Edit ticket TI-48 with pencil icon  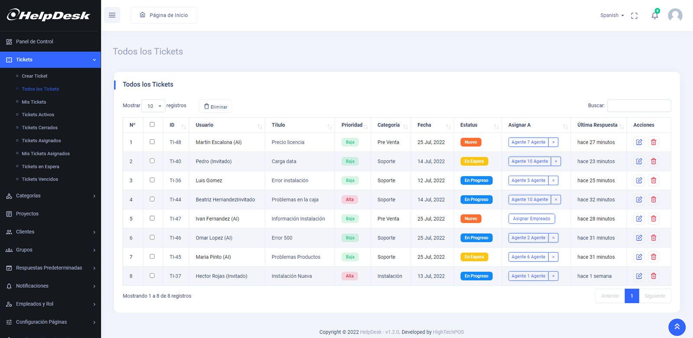[x=639, y=142]
